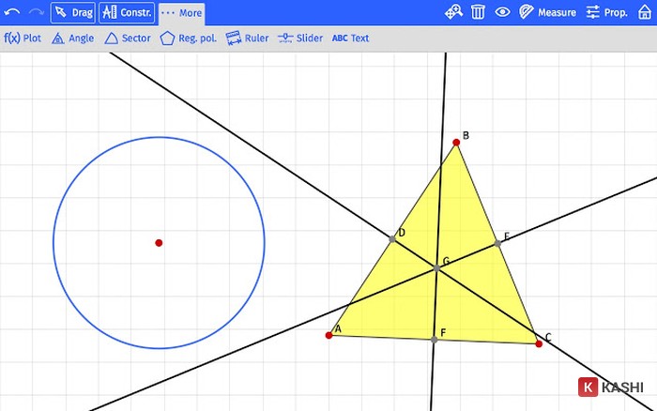Click the undo arrow icon
The image size is (657, 411).
[12, 12]
